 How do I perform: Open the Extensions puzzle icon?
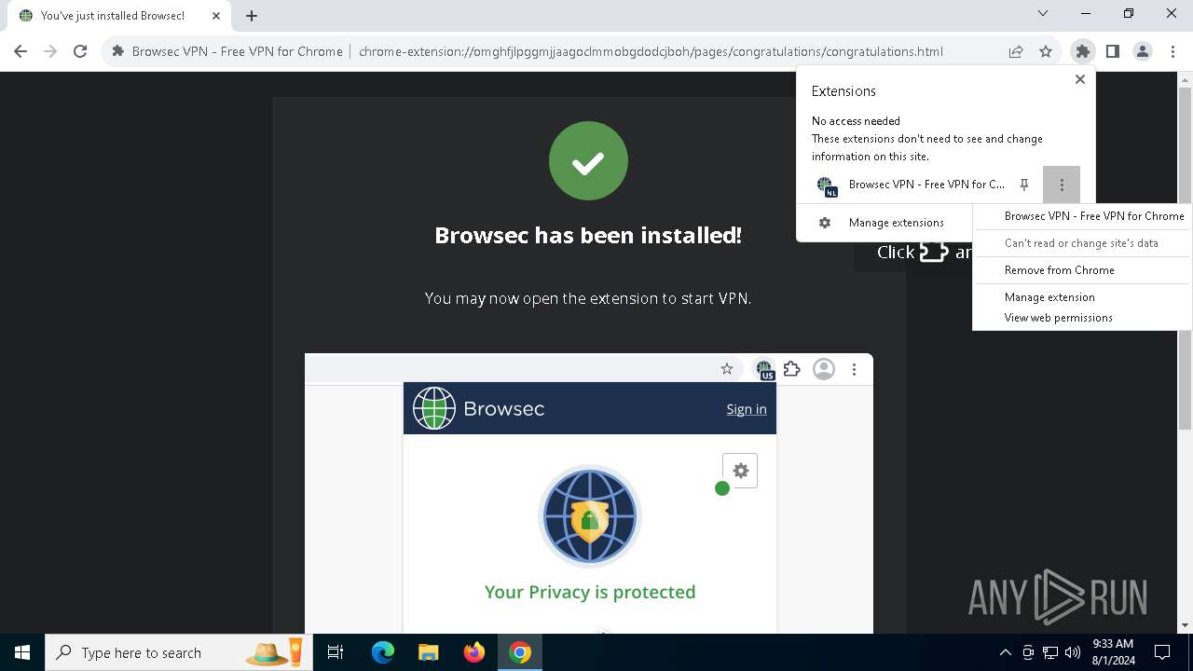(1082, 51)
